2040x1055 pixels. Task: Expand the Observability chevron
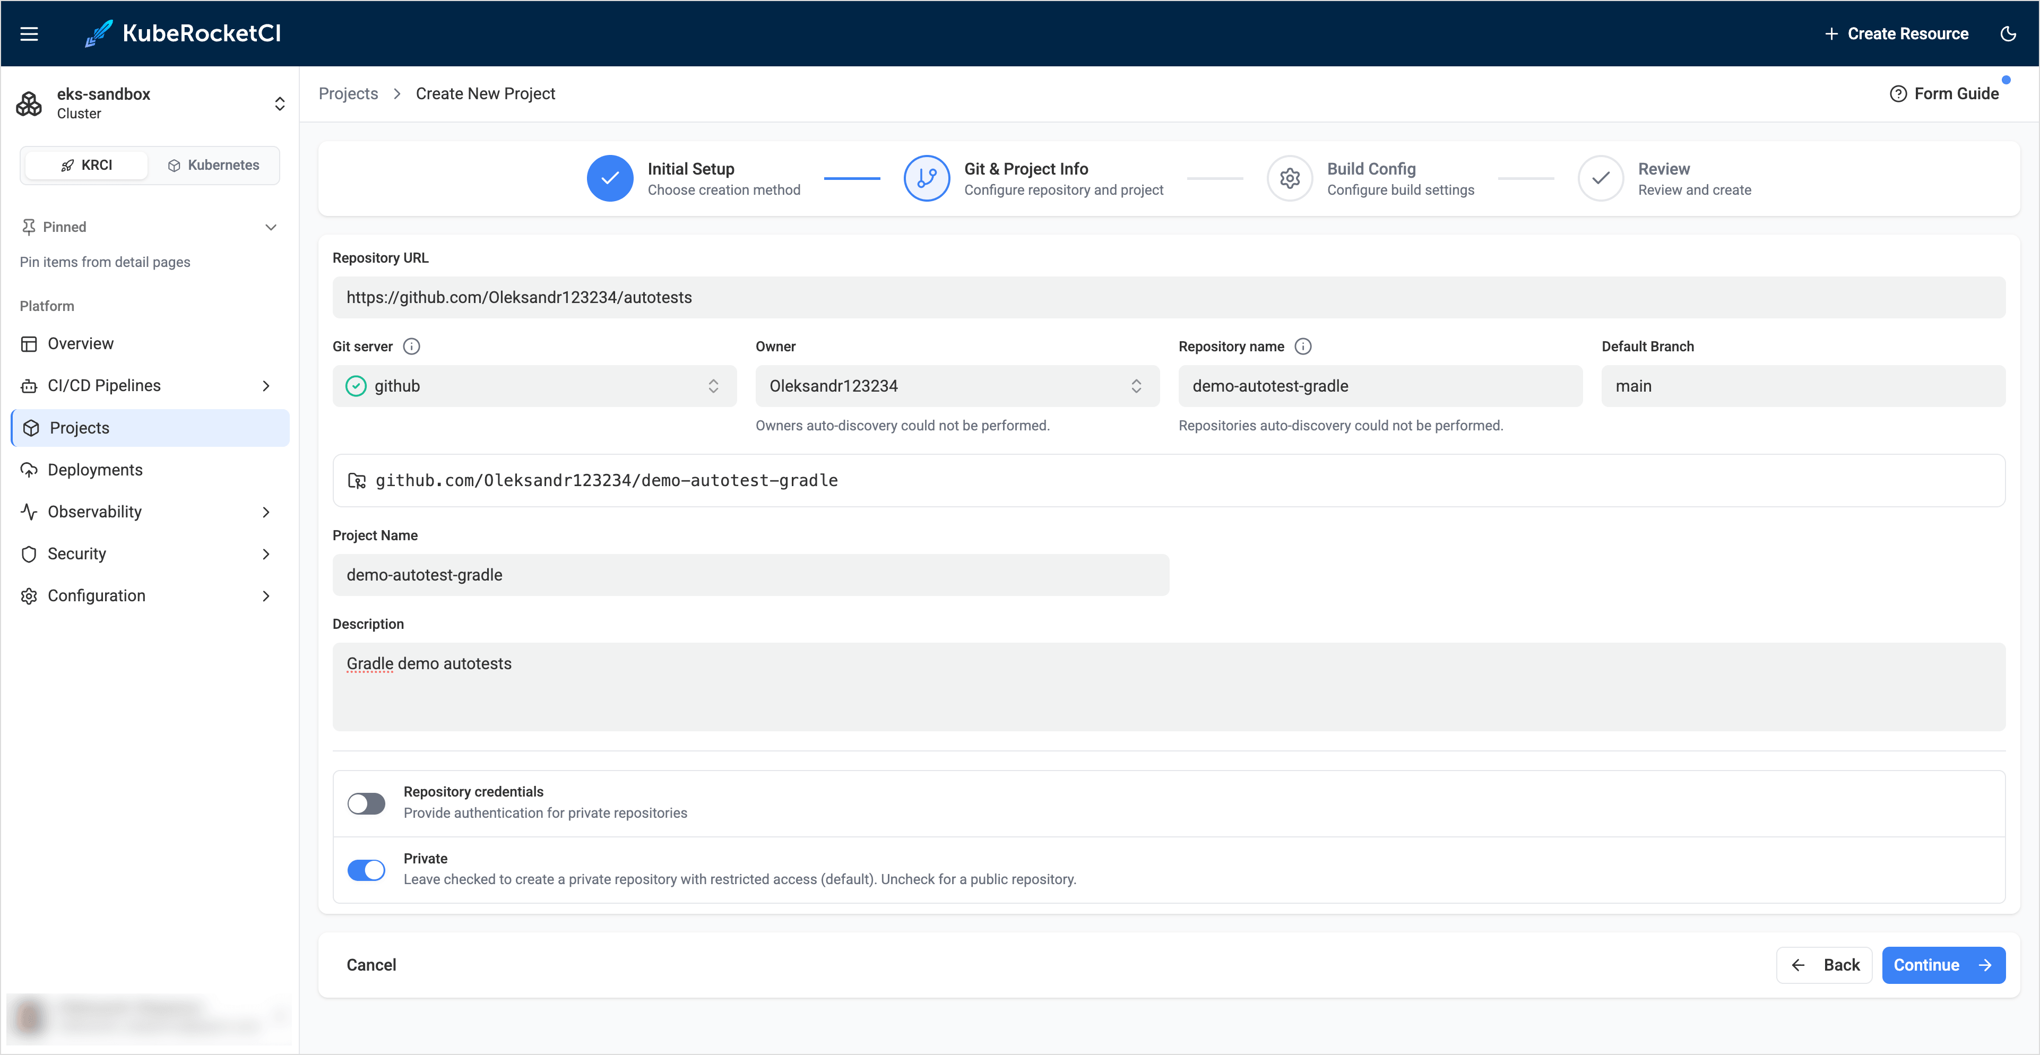266,512
